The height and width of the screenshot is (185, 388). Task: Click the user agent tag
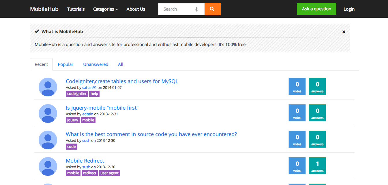pyautogui.click(x=109, y=173)
